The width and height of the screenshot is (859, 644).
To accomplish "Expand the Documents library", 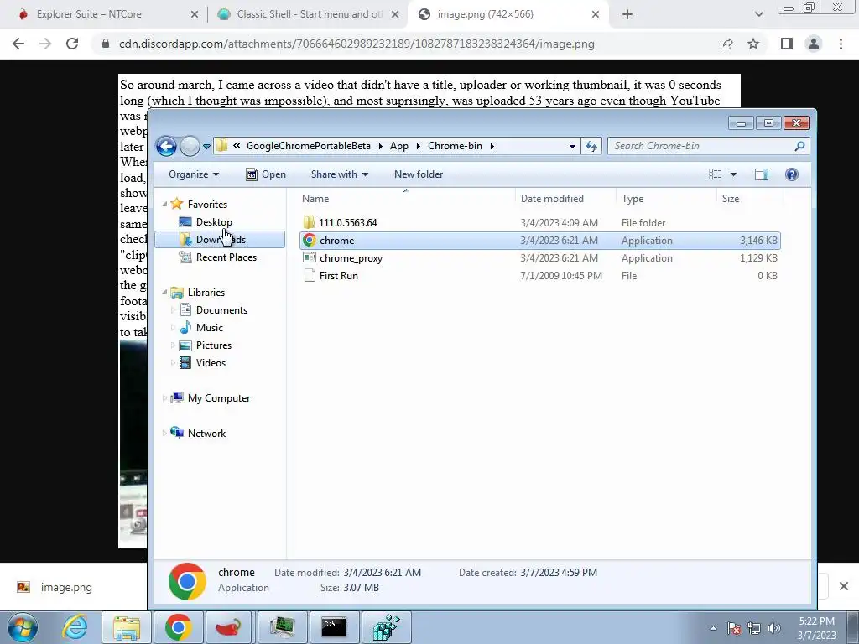I will [x=173, y=310].
